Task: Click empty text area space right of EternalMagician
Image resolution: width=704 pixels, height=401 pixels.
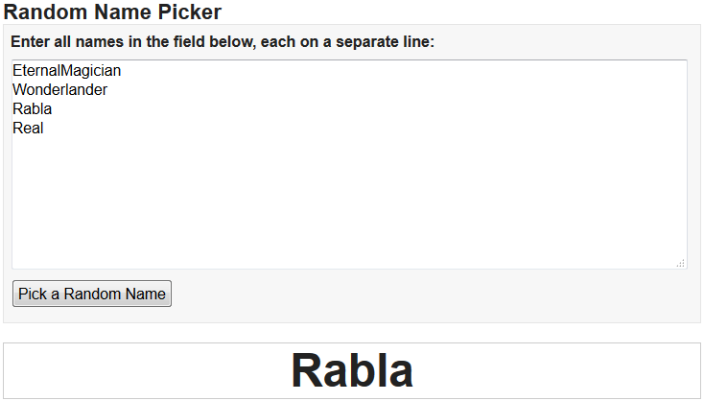Action: [x=384, y=71]
